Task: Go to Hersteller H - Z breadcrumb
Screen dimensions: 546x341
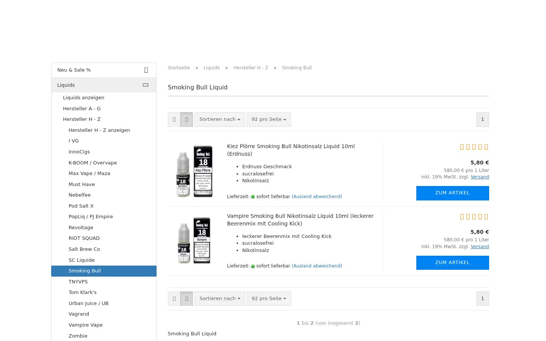Action: click(251, 68)
